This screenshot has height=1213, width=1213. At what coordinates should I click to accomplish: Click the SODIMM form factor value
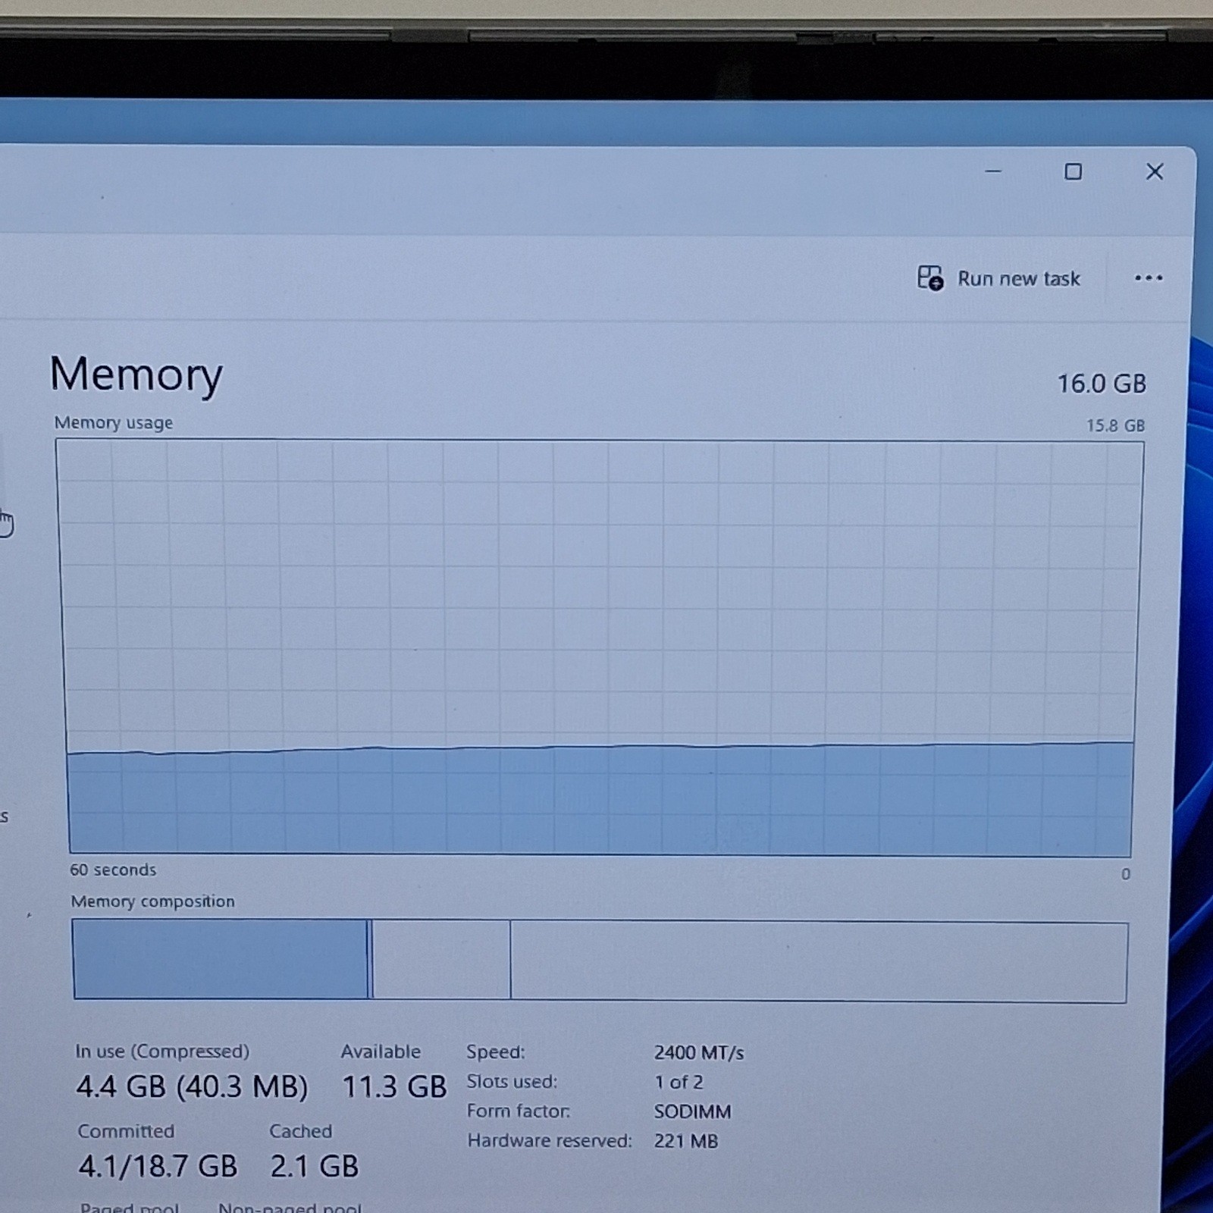coord(692,1112)
